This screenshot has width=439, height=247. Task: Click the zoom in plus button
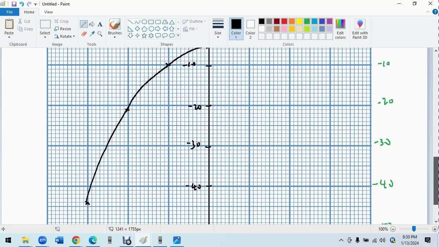pos(435,229)
